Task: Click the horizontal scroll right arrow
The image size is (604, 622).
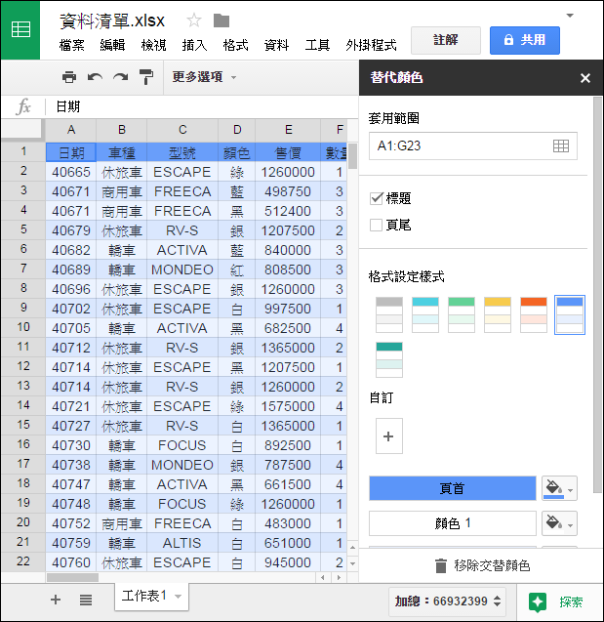Action: pos(339,577)
